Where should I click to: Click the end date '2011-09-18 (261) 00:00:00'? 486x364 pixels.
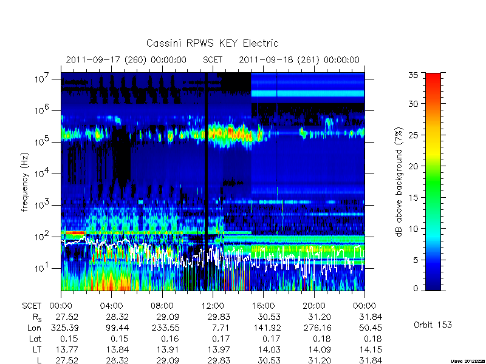299,59
